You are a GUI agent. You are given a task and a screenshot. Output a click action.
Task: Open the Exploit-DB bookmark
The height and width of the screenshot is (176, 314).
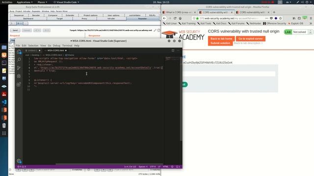tap(295, 23)
